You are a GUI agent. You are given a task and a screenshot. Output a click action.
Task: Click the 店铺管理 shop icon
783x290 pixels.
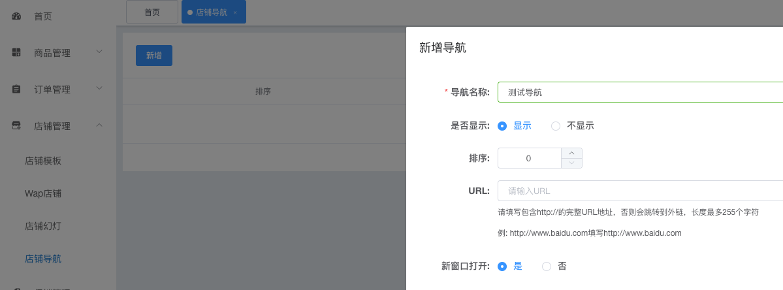pos(16,126)
